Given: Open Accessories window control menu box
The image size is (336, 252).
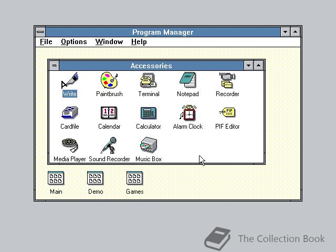Looking at the screenshot, I should (54, 66).
